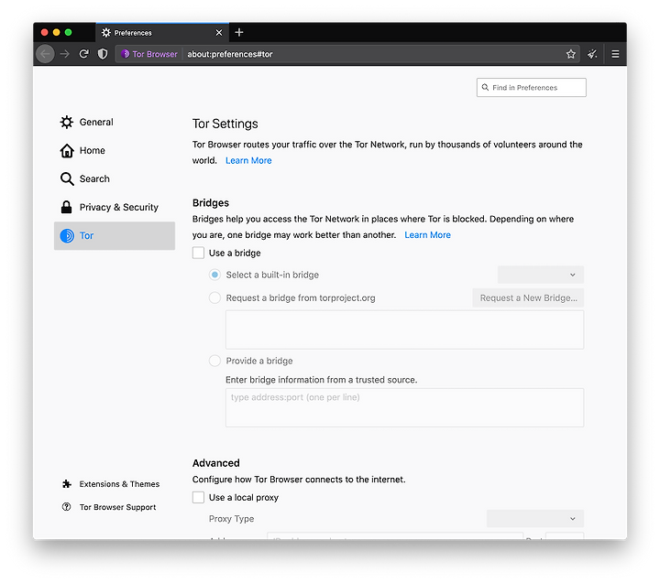Image resolution: width=660 pixels, height=583 pixels.
Task: Click the Tor Browser onion identity icon
Action: pyautogui.click(x=125, y=54)
